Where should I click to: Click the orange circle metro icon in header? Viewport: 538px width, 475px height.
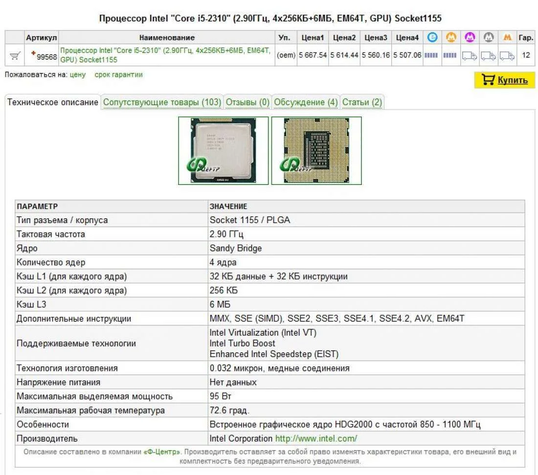[x=451, y=37]
